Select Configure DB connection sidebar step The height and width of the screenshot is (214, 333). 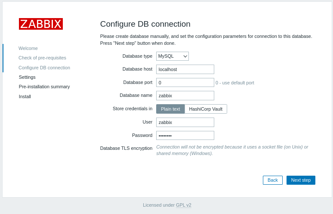pyautogui.click(x=44, y=68)
